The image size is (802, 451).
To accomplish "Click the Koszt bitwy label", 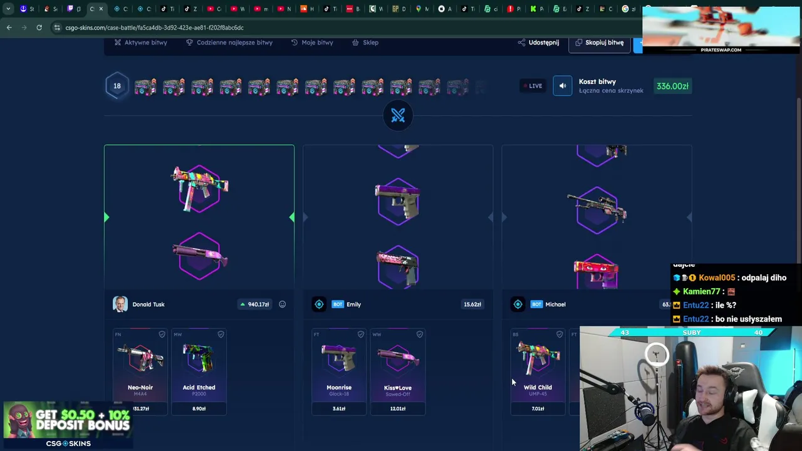I will (x=597, y=81).
